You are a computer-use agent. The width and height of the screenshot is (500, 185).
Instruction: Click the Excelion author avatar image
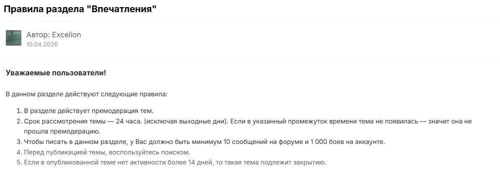pyautogui.click(x=14, y=38)
